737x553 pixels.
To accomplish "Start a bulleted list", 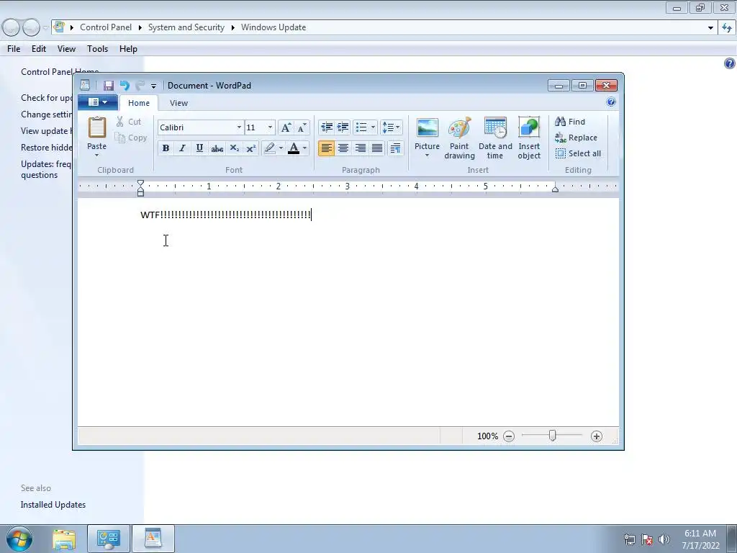I will 361,127.
